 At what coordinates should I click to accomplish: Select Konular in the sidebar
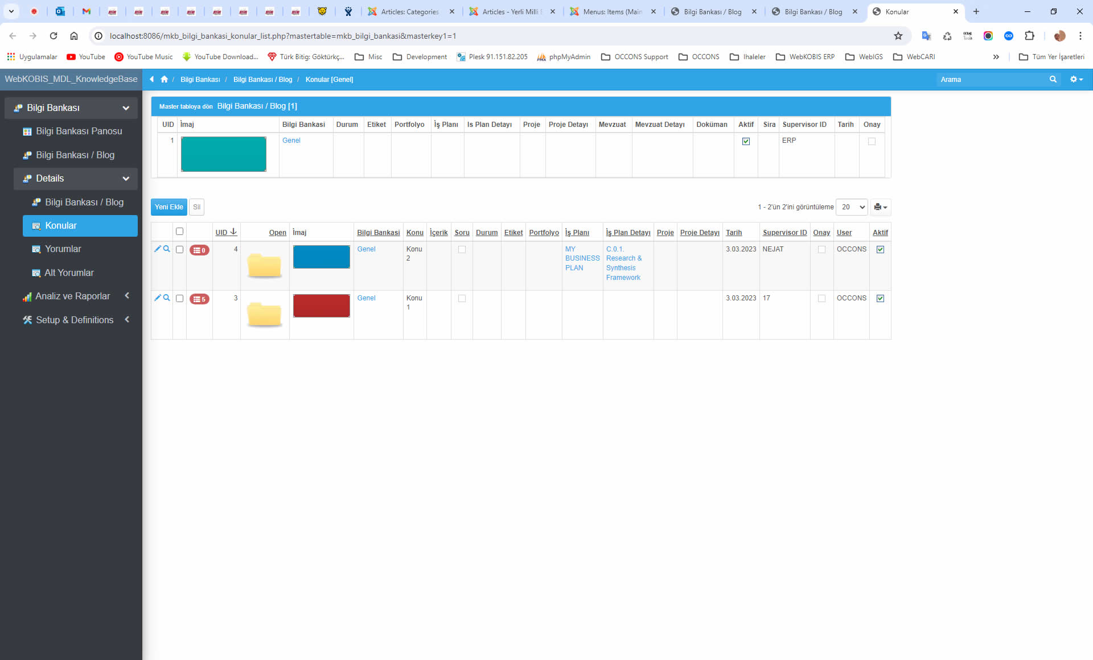[80, 225]
